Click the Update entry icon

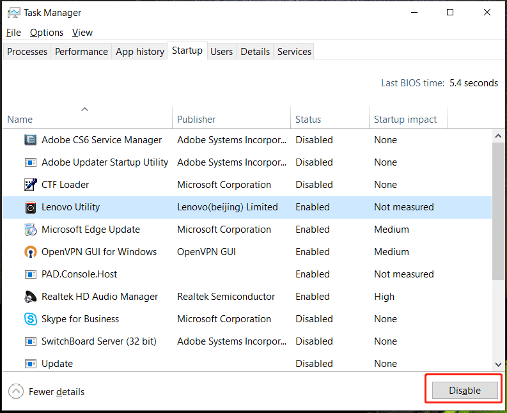(31, 364)
